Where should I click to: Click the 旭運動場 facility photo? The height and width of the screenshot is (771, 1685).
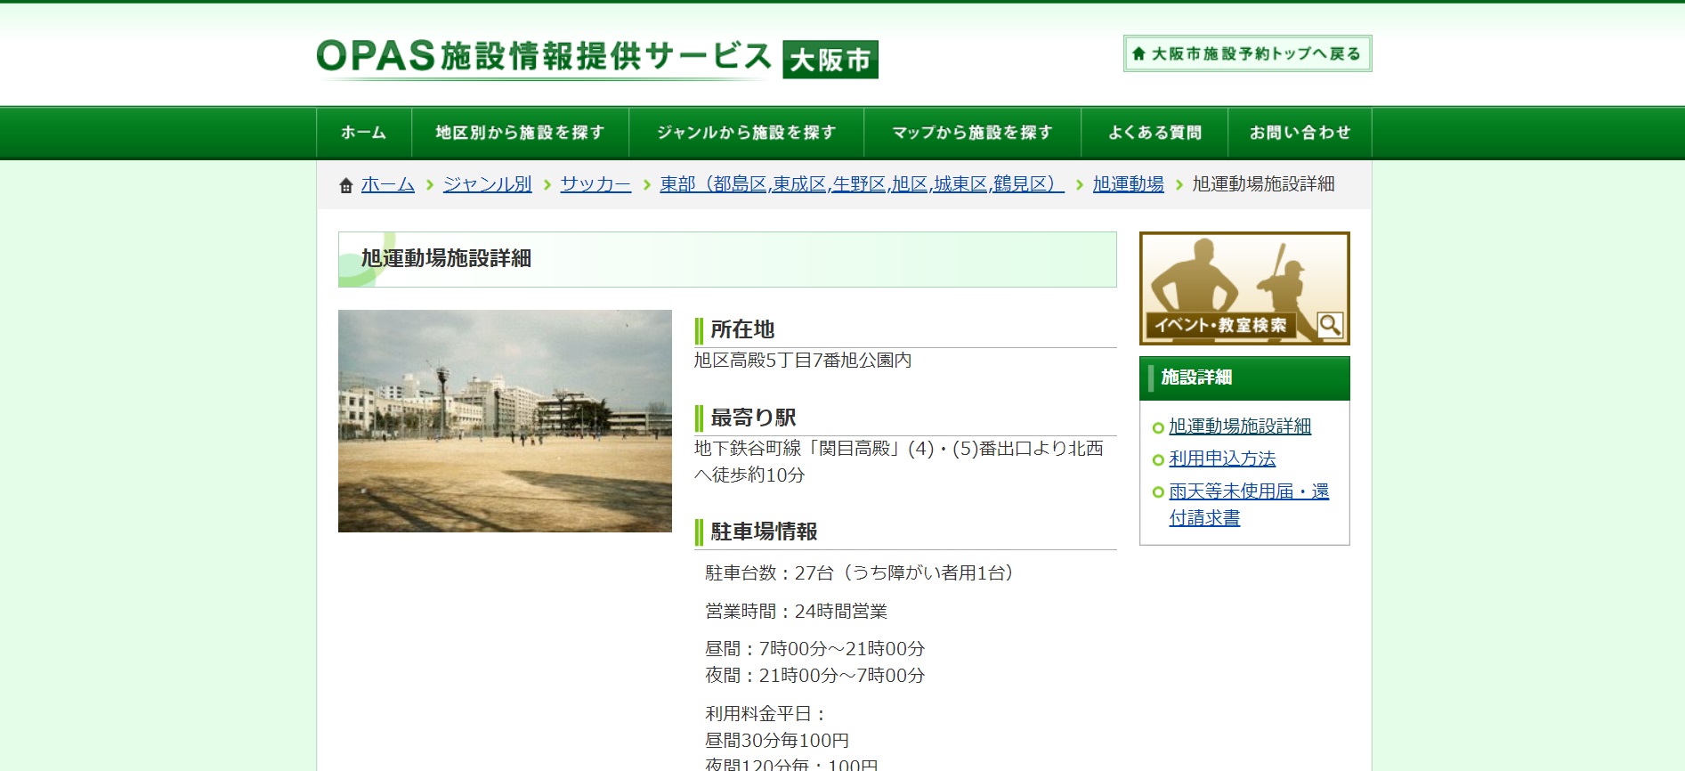[505, 421]
